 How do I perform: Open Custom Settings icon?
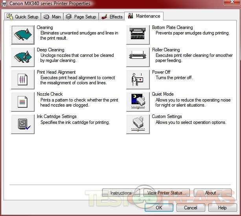point(138,124)
